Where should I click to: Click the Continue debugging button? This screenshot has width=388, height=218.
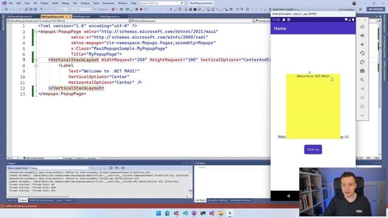pyautogui.click(x=101, y=10)
